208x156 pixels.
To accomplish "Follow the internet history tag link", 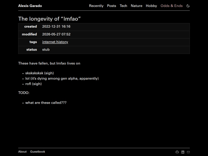I will pyautogui.click(x=55, y=42).
